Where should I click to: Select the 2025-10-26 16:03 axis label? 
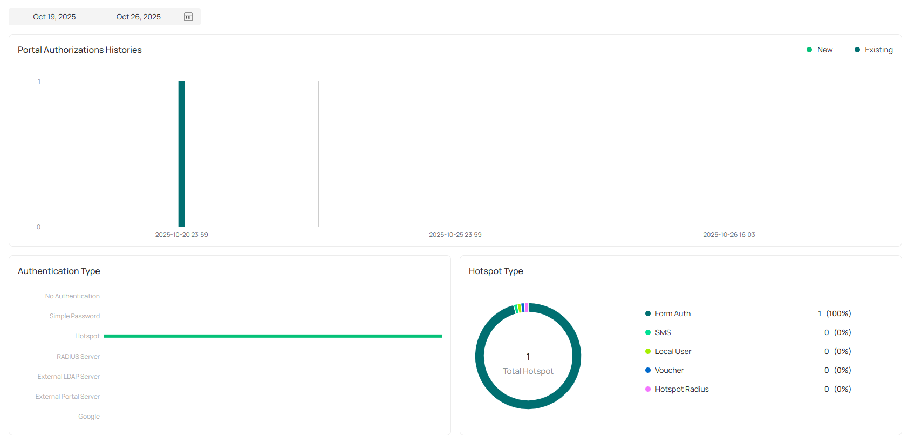(x=729, y=235)
